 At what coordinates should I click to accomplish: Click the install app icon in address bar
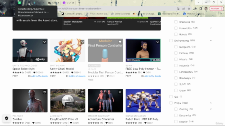(178, 8)
